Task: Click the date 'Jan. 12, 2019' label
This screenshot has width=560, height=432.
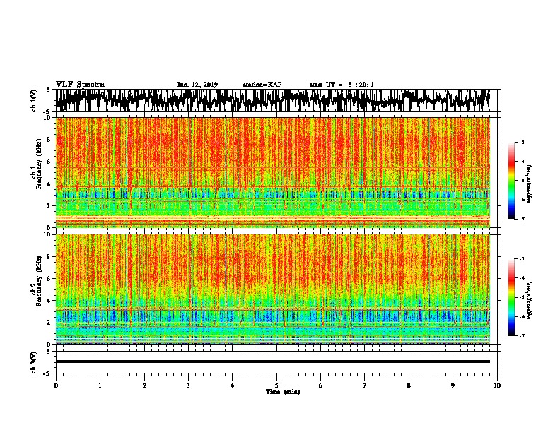Action: tap(197, 85)
